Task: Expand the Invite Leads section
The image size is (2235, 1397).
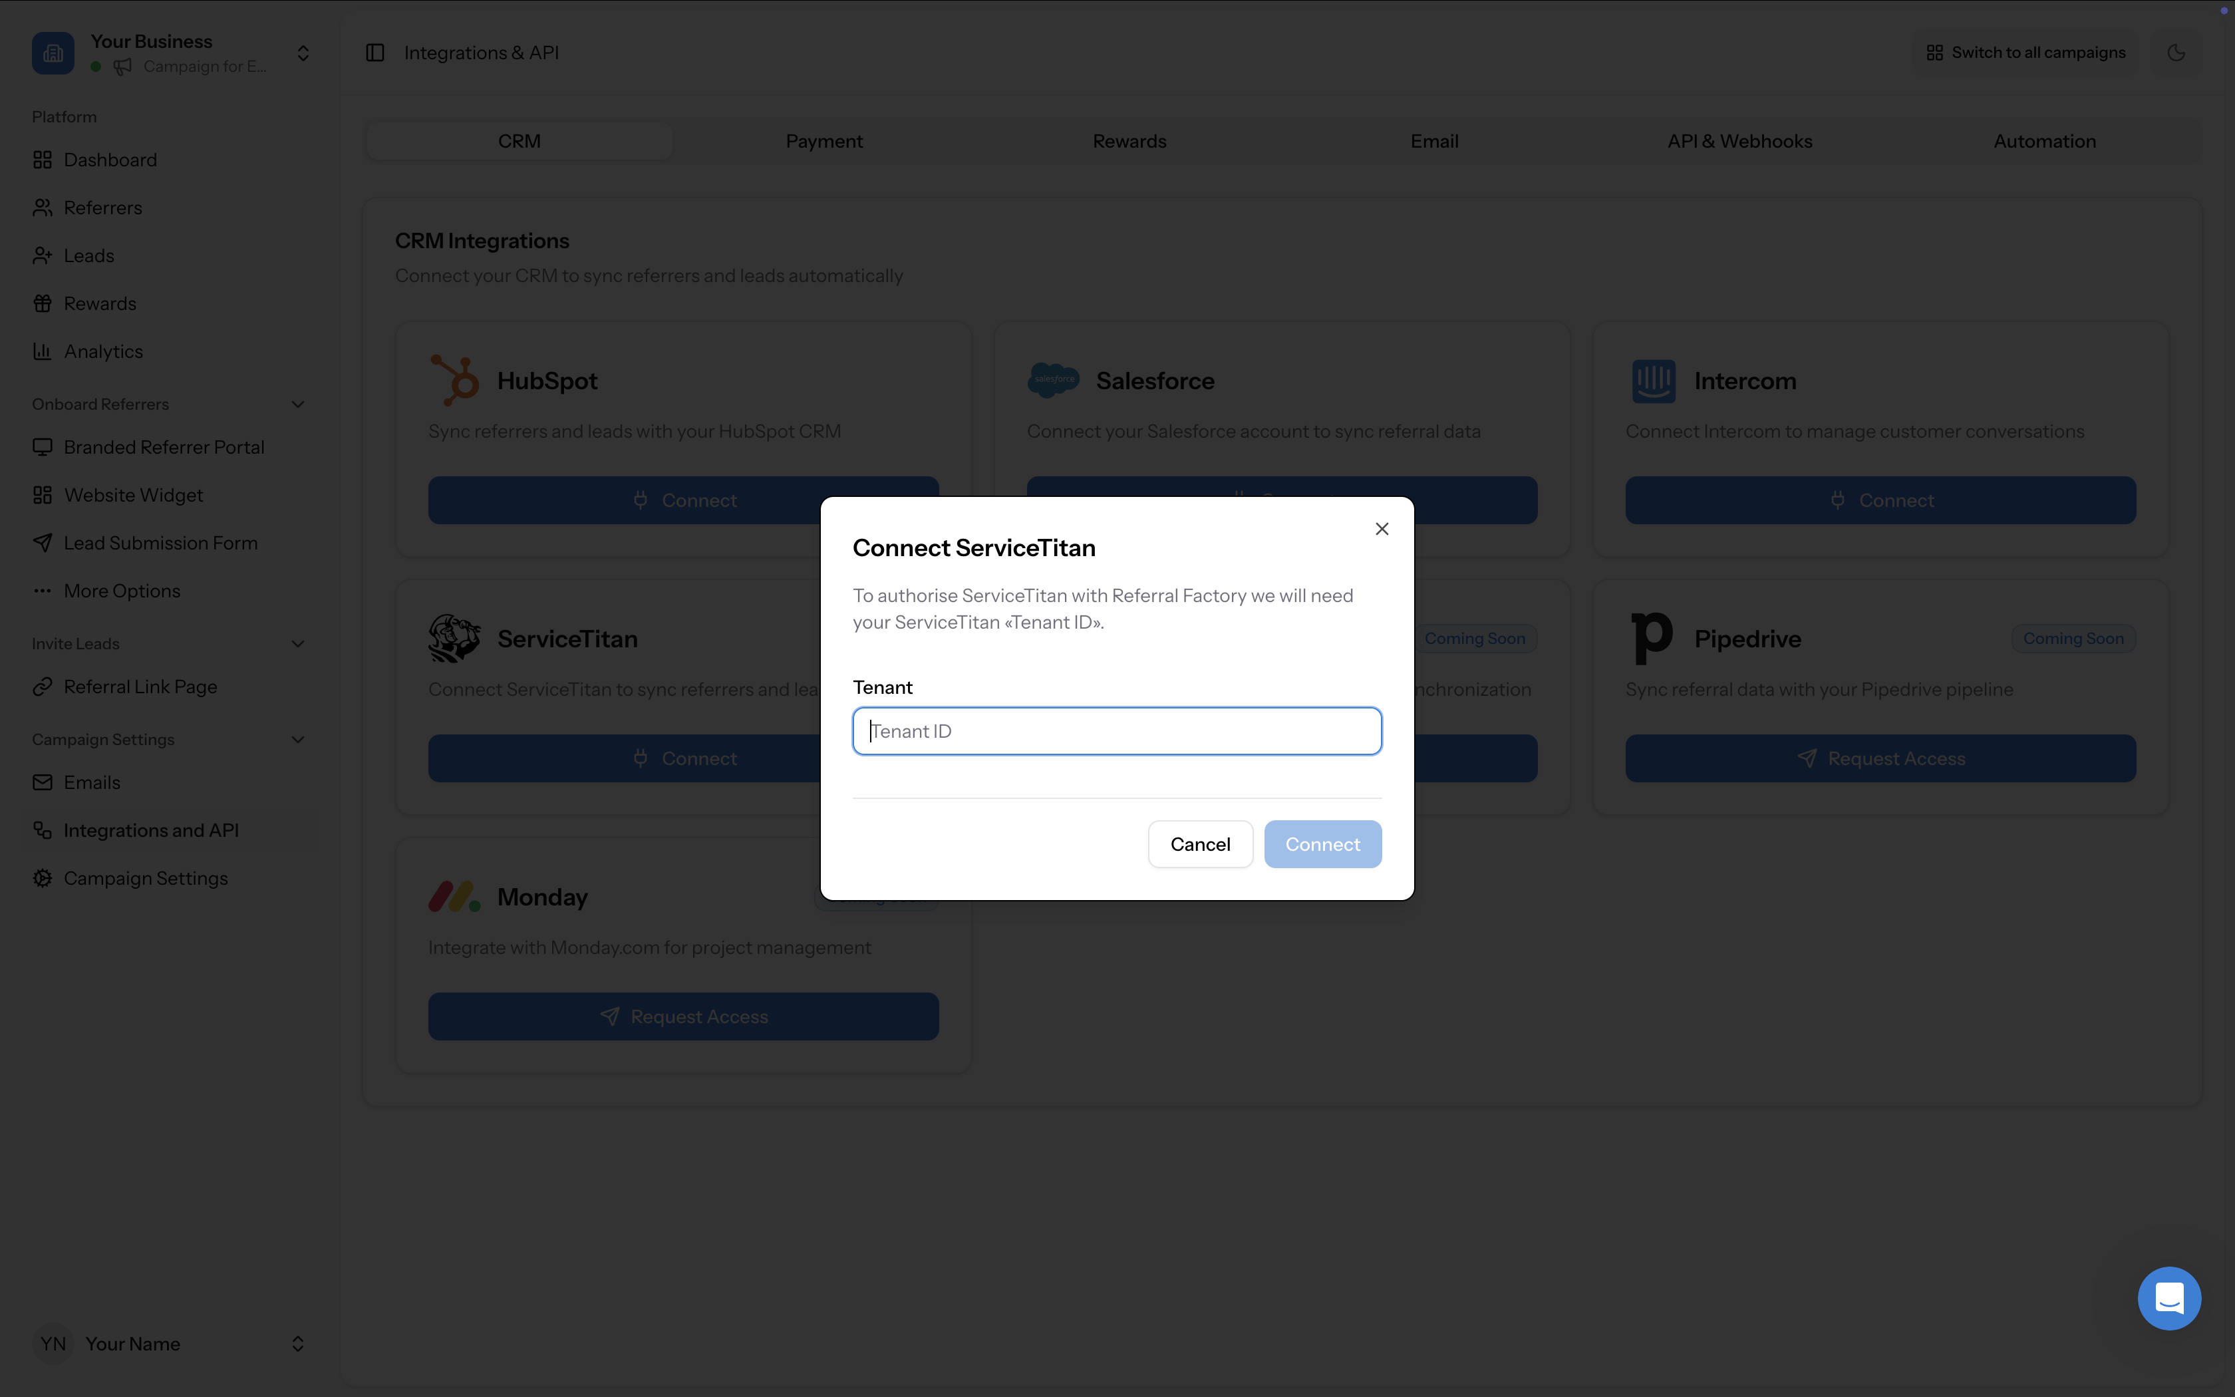Action: [297, 643]
